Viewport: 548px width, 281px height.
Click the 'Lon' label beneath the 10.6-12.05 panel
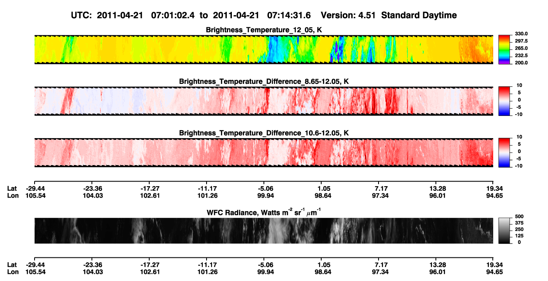pos(13,195)
